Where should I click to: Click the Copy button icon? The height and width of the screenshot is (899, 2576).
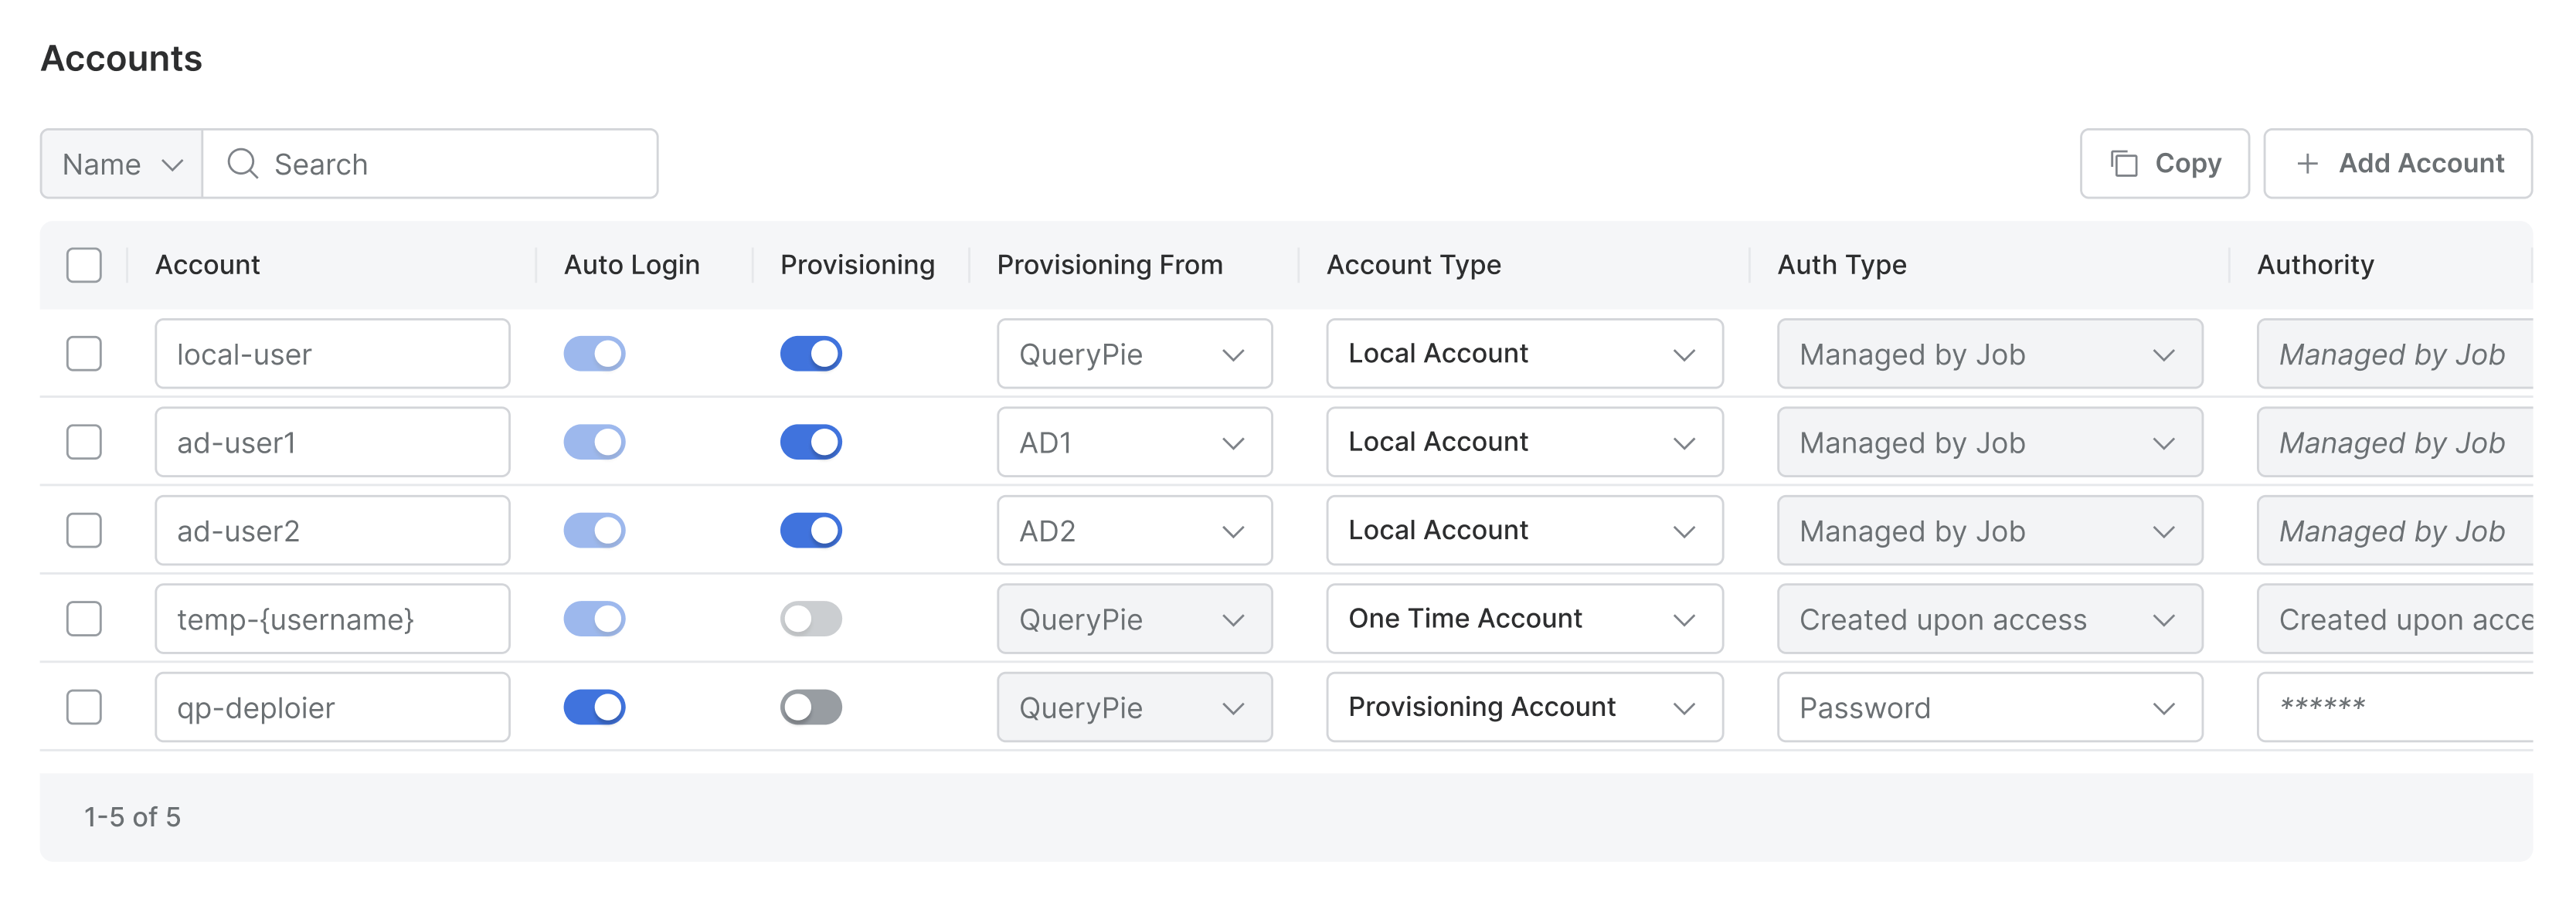pos(2123,163)
